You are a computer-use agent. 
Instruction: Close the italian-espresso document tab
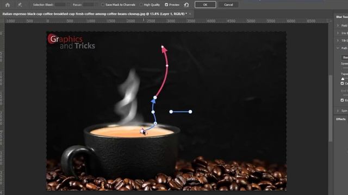[190, 14]
